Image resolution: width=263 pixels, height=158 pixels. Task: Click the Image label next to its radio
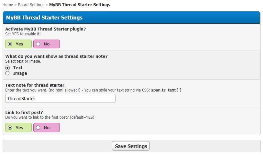(20, 73)
